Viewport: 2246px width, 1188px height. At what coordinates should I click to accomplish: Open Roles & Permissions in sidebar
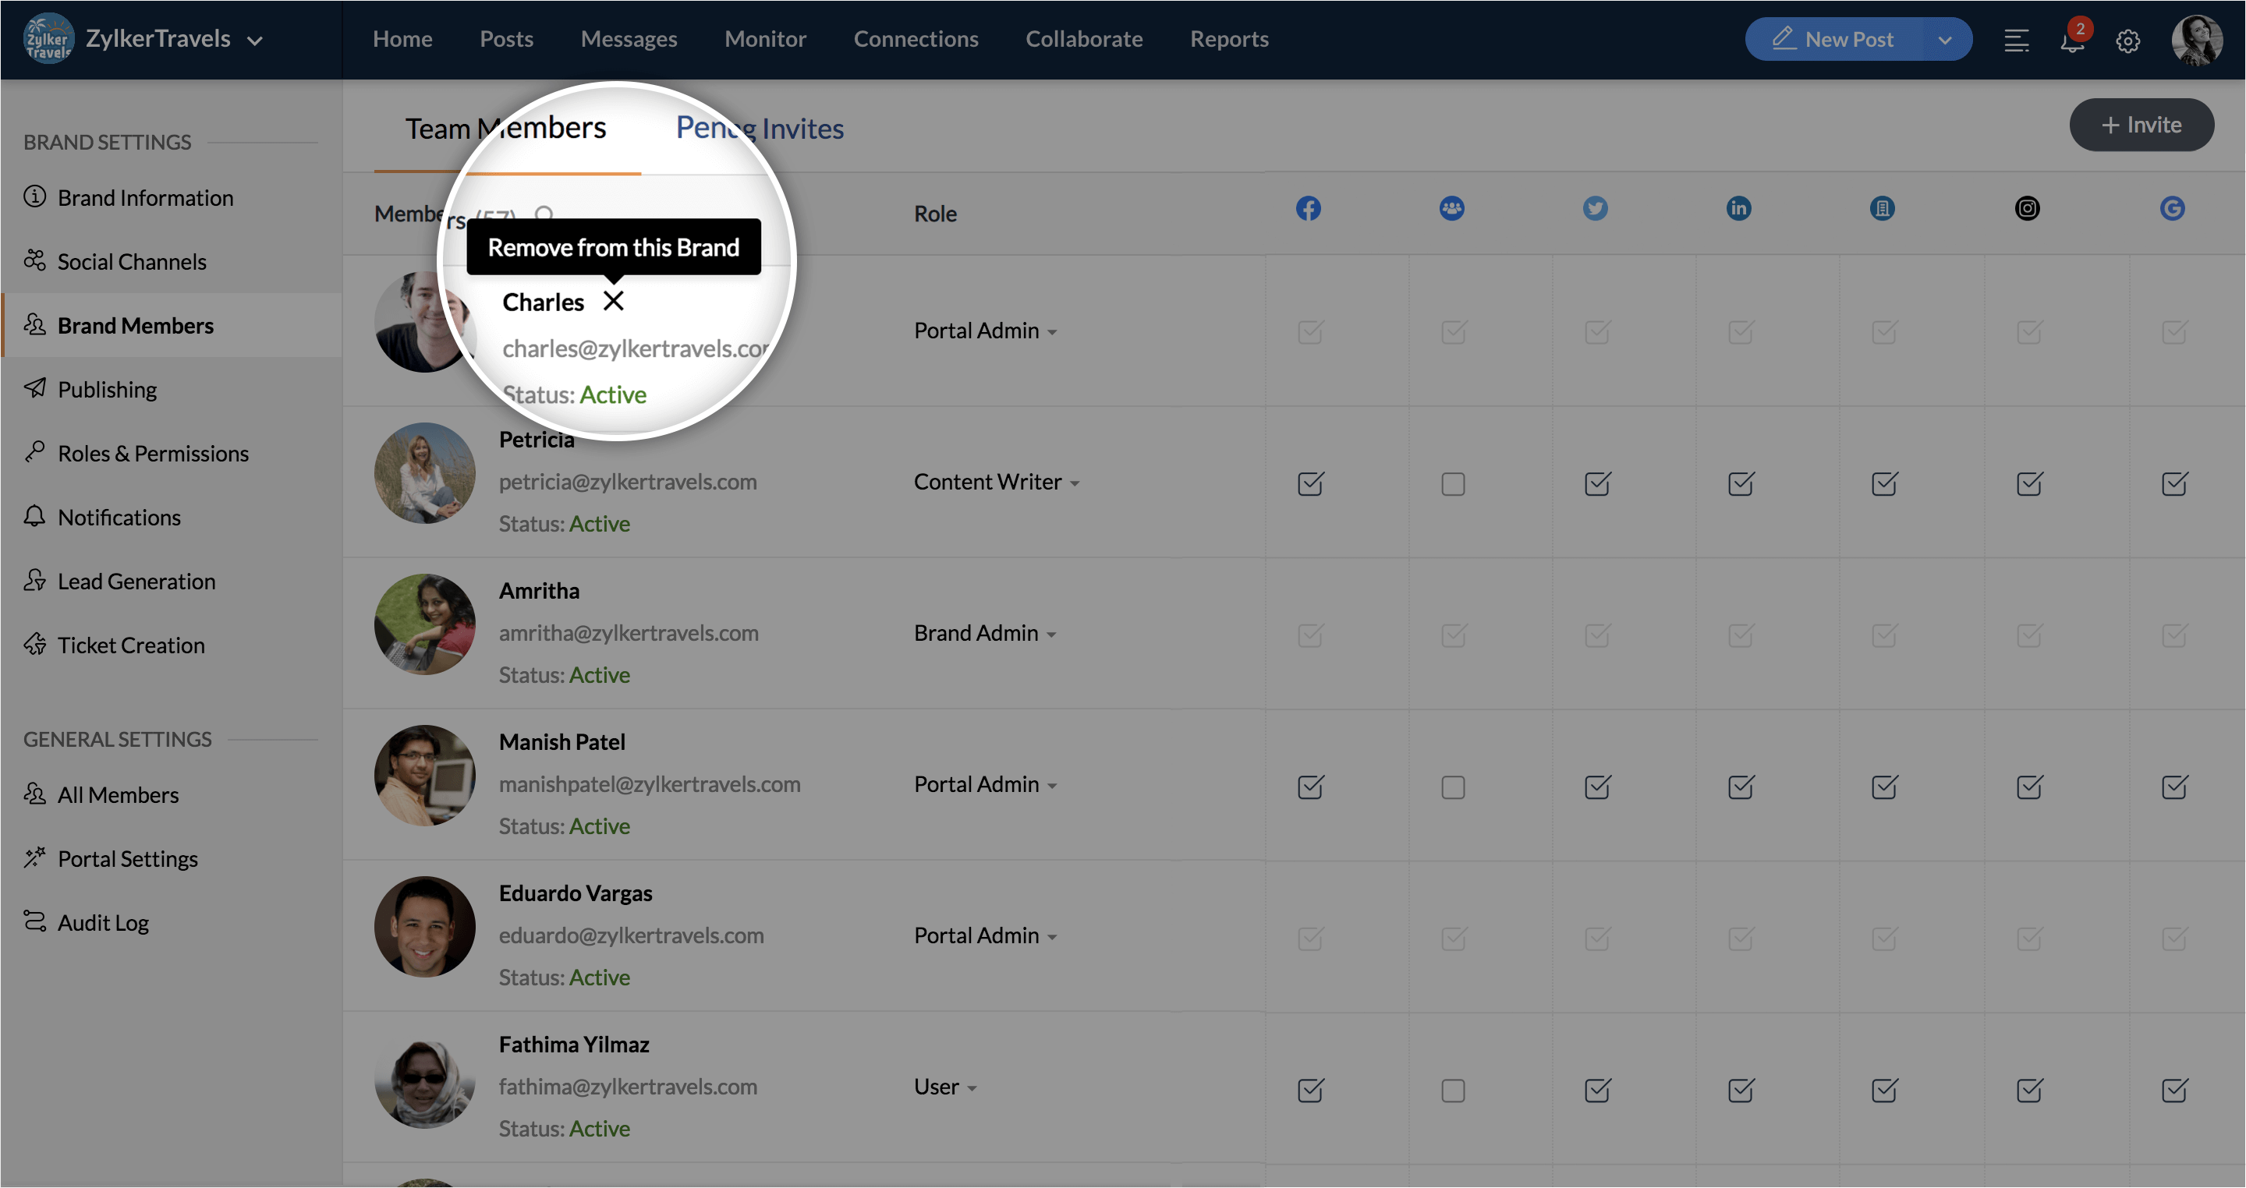(153, 453)
